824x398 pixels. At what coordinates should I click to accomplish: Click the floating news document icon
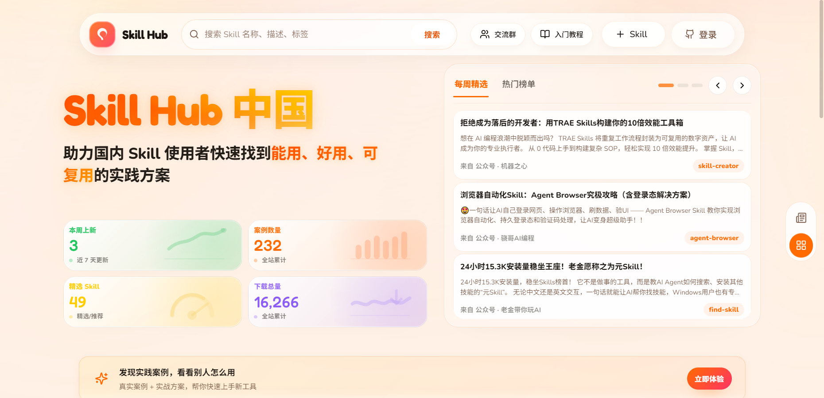(x=801, y=218)
